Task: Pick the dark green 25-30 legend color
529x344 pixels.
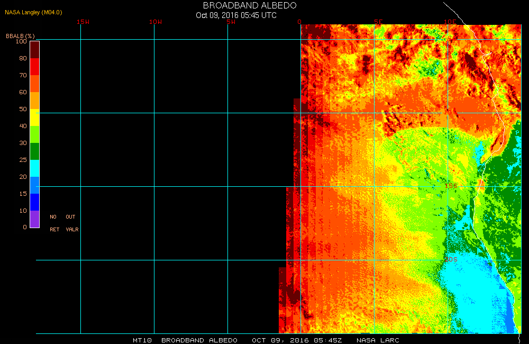Action: tap(35, 151)
